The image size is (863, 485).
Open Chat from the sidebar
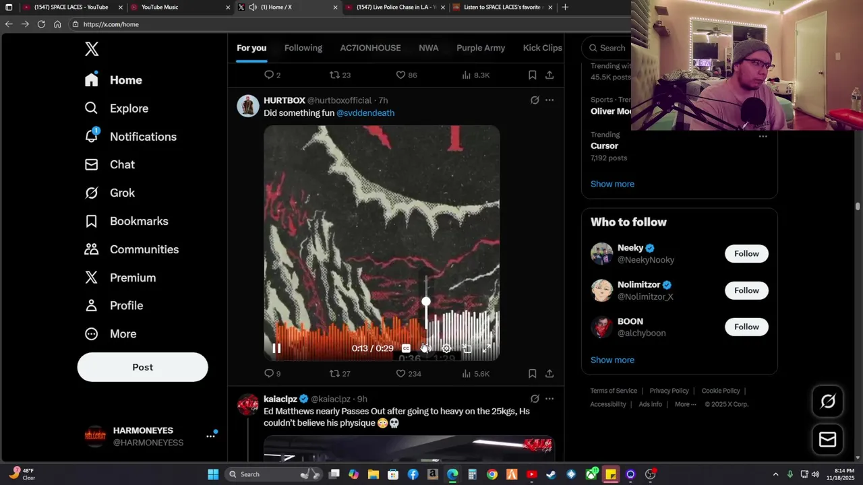pos(109,164)
